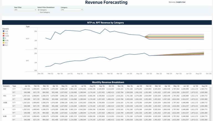This screenshot has width=213, height=121.
Task: Open the Category filter dropdown
Action: (72, 10)
